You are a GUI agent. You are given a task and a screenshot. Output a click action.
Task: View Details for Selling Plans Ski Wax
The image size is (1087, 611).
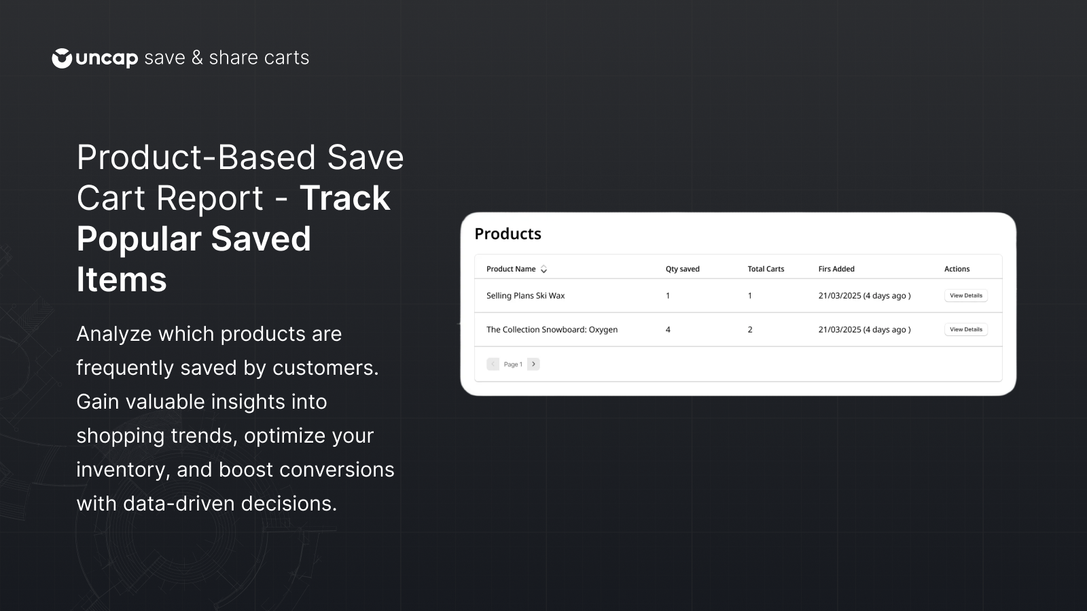pos(966,296)
